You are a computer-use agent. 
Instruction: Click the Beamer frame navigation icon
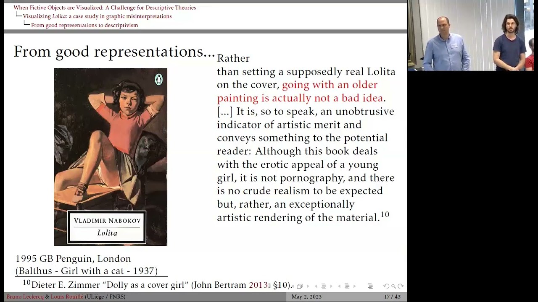(x=300, y=286)
